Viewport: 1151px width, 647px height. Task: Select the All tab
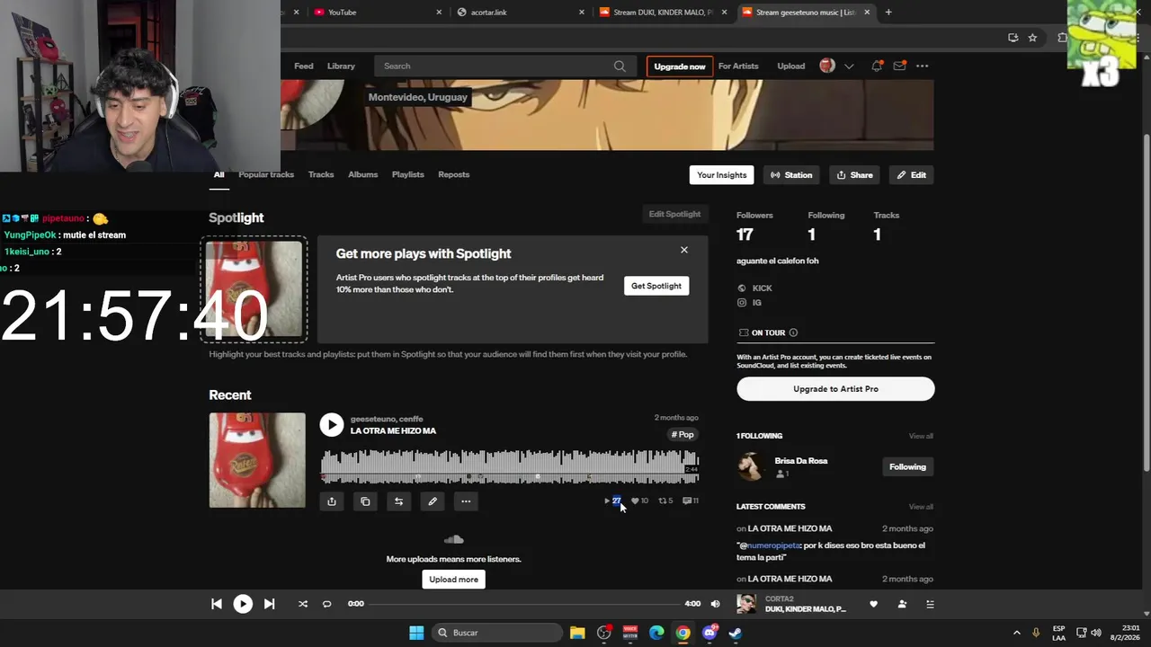coord(219,174)
